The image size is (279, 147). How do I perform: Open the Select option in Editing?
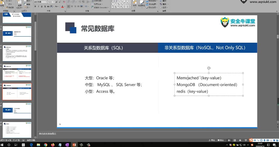[163, 7]
